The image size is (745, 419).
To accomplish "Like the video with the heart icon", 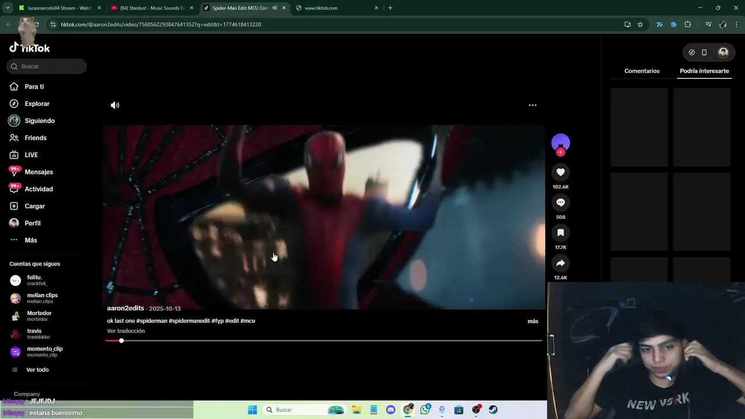I will 560,172.
